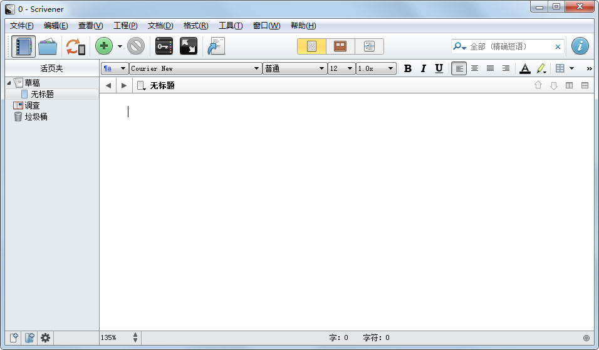
Task: Open the font style dropdown
Action: tap(295, 68)
